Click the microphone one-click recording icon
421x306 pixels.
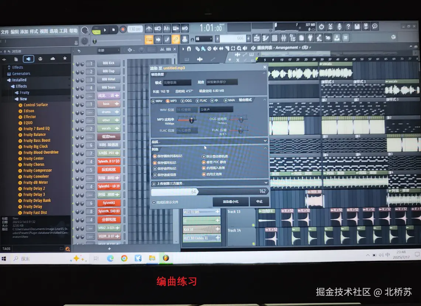[x=339, y=27]
